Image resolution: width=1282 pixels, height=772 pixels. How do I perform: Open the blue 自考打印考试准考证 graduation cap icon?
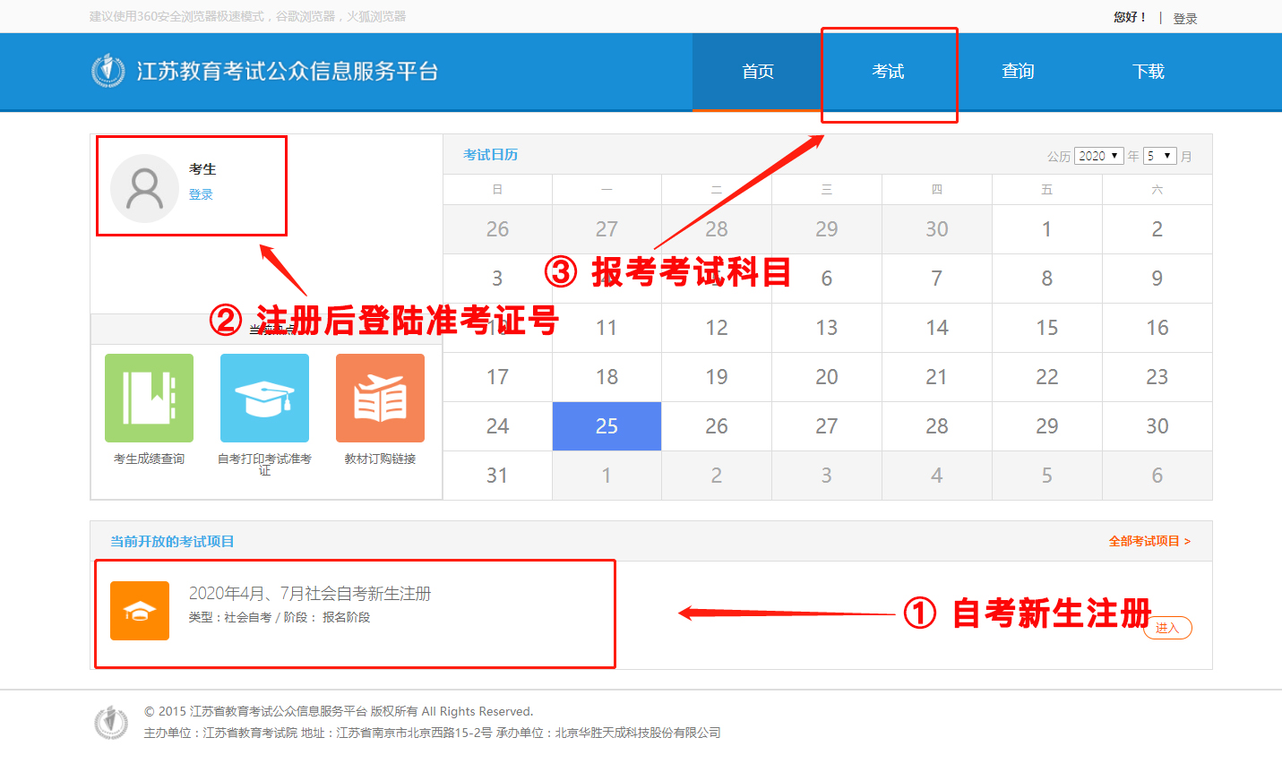click(x=264, y=398)
